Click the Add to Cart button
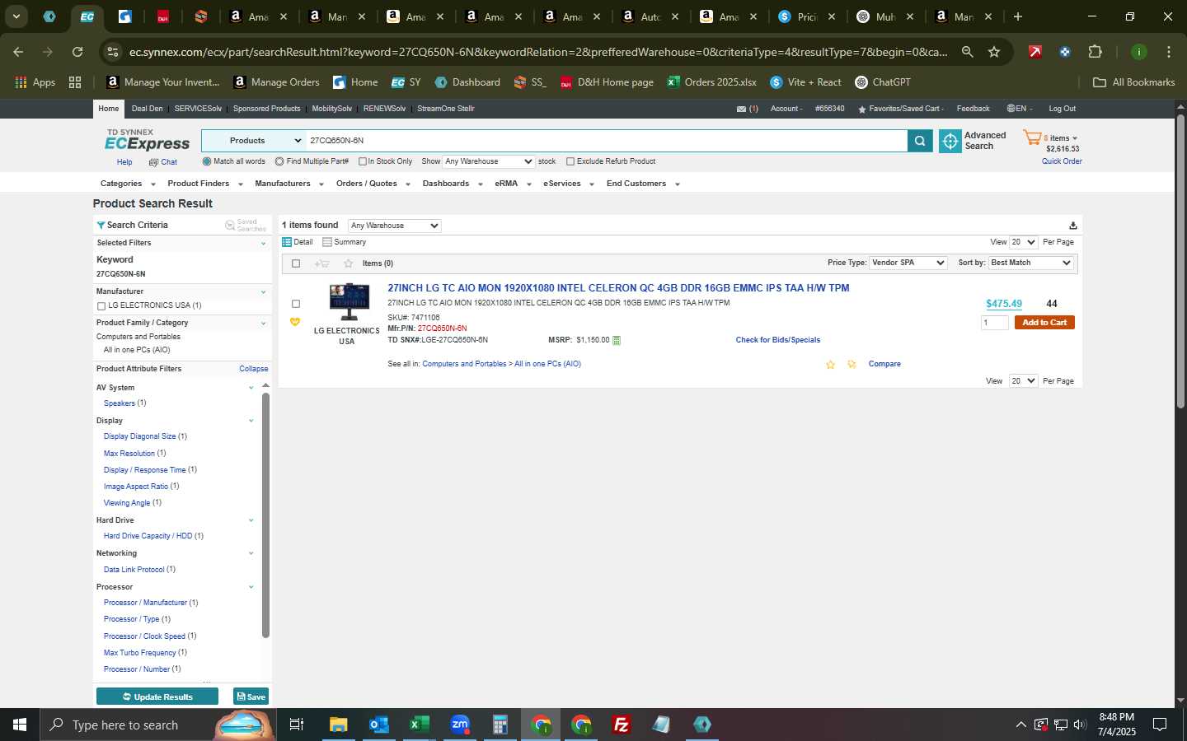 (1044, 323)
